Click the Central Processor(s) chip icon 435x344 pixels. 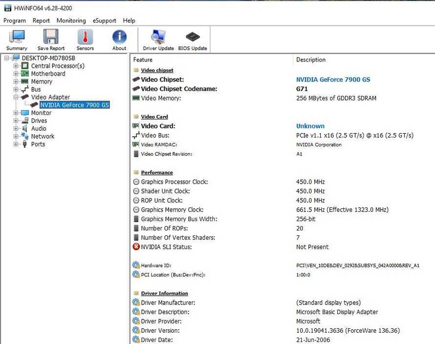(25, 66)
